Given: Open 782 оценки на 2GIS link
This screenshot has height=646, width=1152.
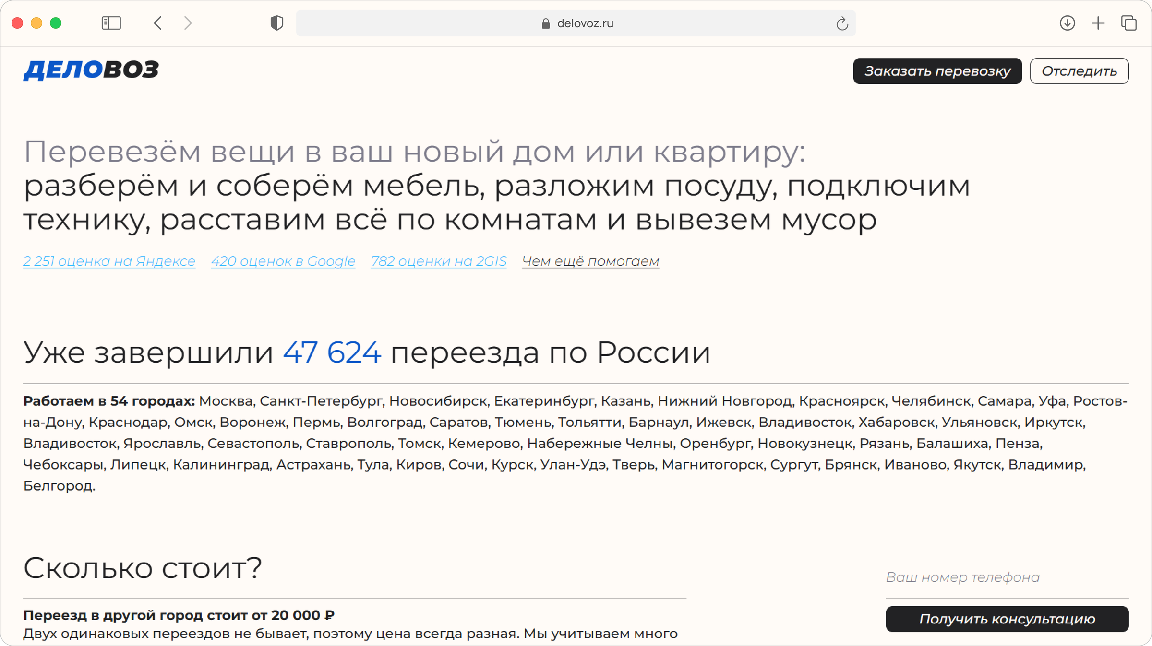Looking at the screenshot, I should 439,261.
